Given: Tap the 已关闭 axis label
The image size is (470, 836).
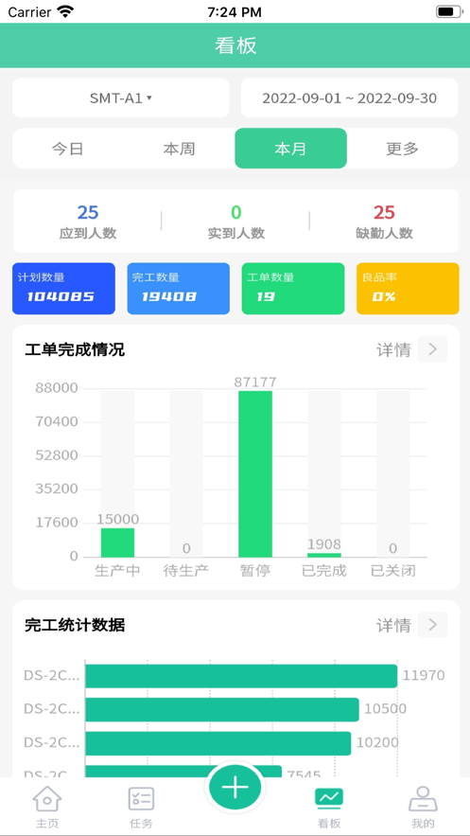Looking at the screenshot, I should (392, 571).
